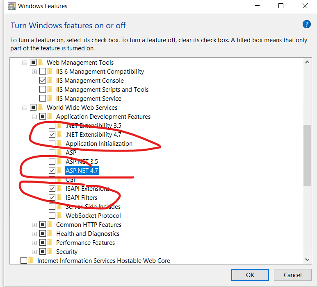This screenshot has width=317, height=287.
Task: Minimize the Windows Features window
Action: click(257, 6)
